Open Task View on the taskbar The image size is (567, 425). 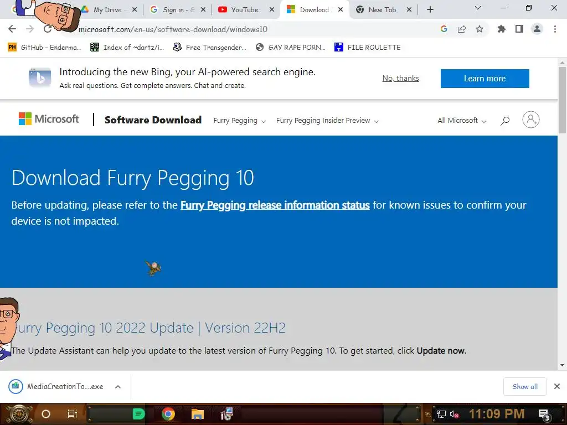pyautogui.click(x=73, y=414)
